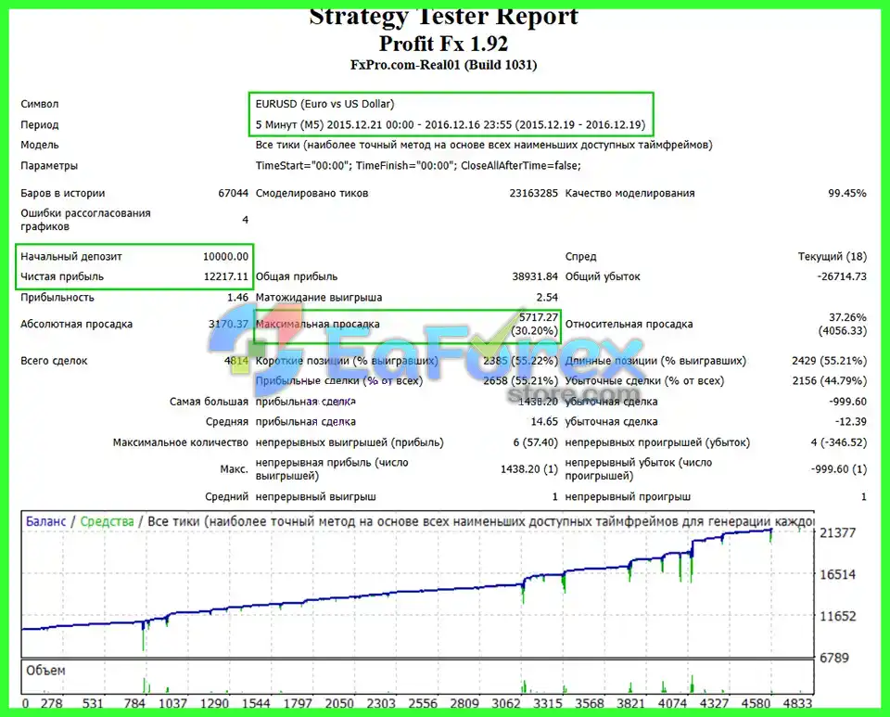Select the "11652" value on the chart axis
The height and width of the screenshot is (717, 890).
[x=838, y=617]
